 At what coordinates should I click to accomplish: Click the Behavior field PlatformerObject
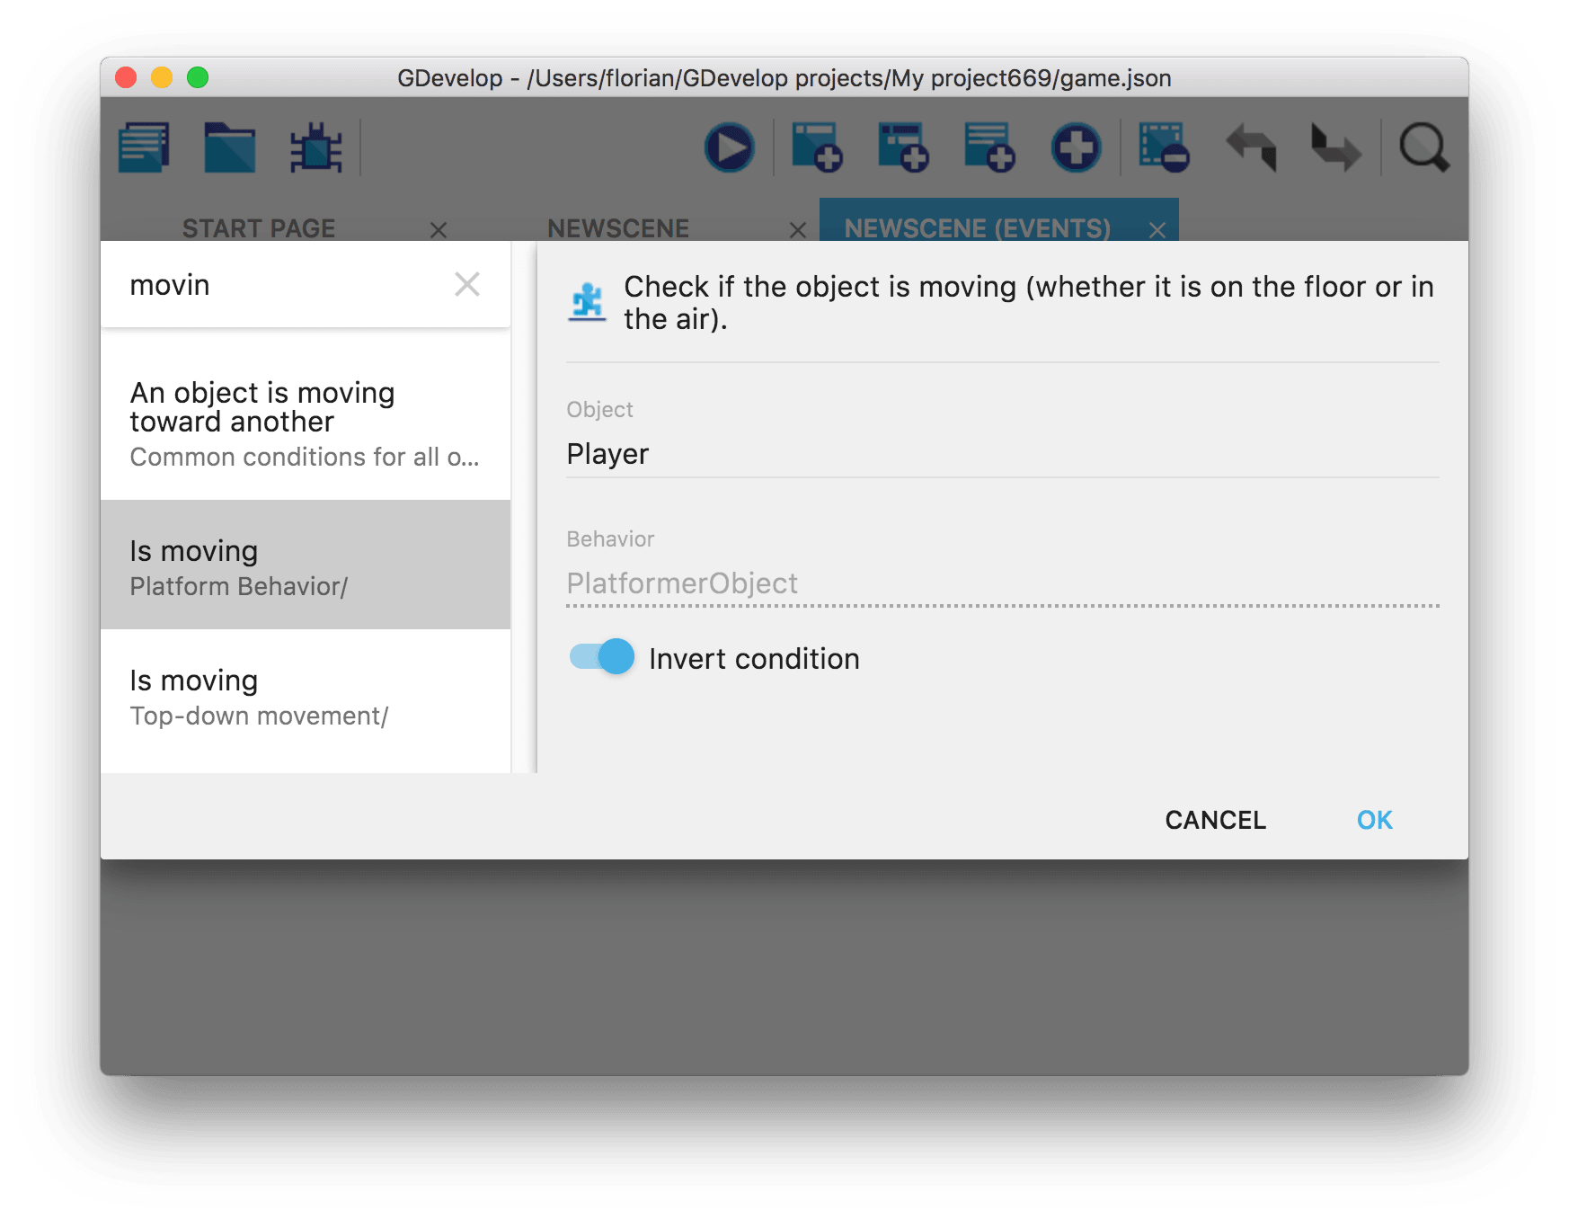click(1003, 583)
